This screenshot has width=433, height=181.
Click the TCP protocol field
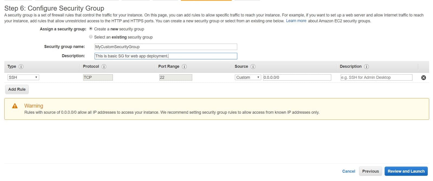tap(98, 77)
